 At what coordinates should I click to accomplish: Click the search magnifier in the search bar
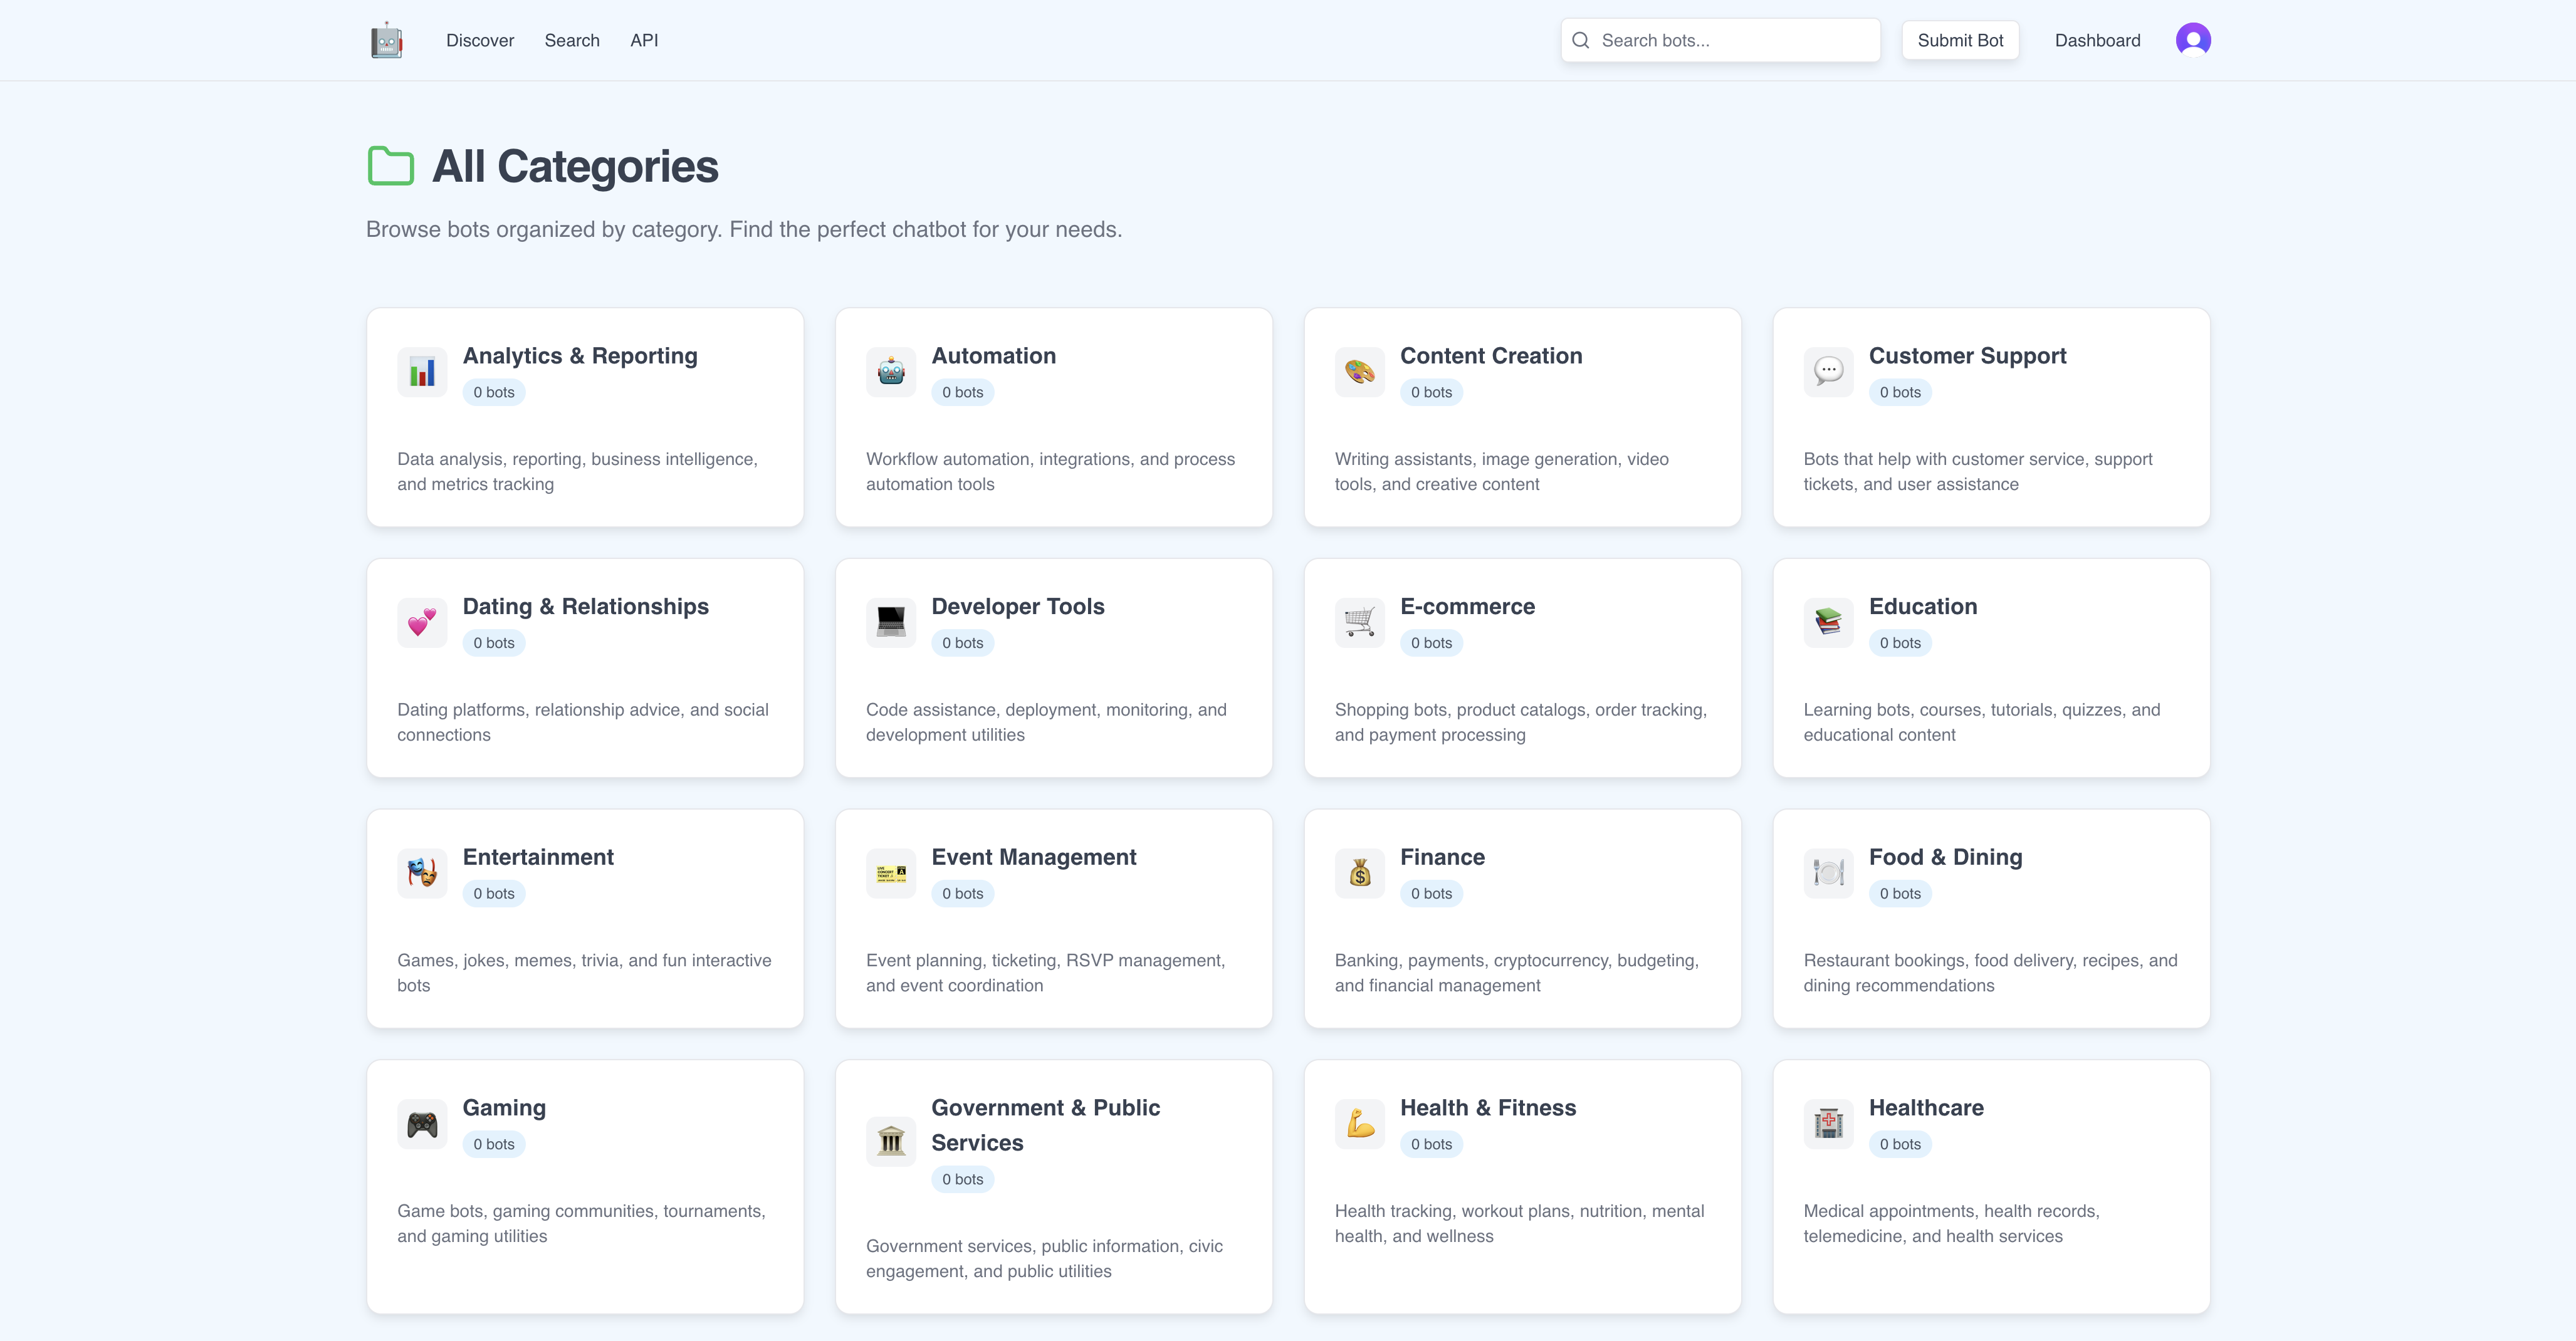click(x=1581, y=40)
